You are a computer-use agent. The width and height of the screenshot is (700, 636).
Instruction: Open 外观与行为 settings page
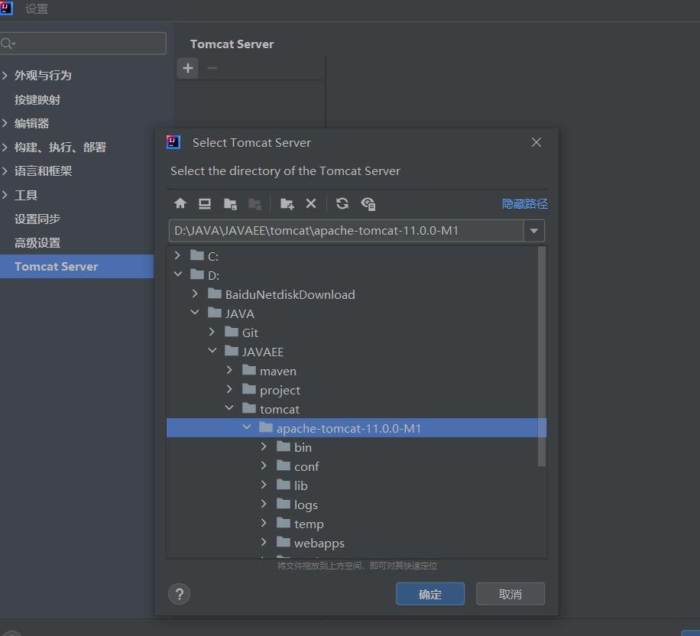point(43,76)
